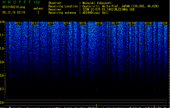Click the name Masayuki Kobayashi
Viewport: 170px width, 108px height.
97,3
